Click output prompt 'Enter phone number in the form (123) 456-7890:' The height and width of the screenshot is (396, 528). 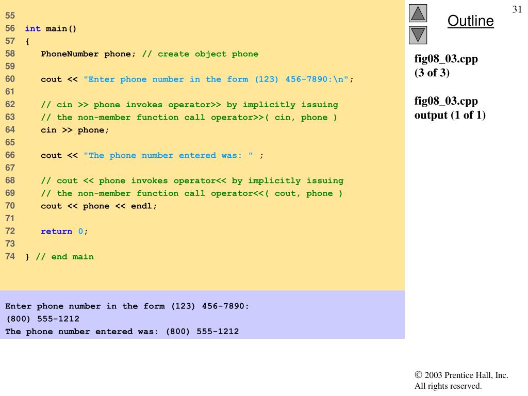click(127, 306)
